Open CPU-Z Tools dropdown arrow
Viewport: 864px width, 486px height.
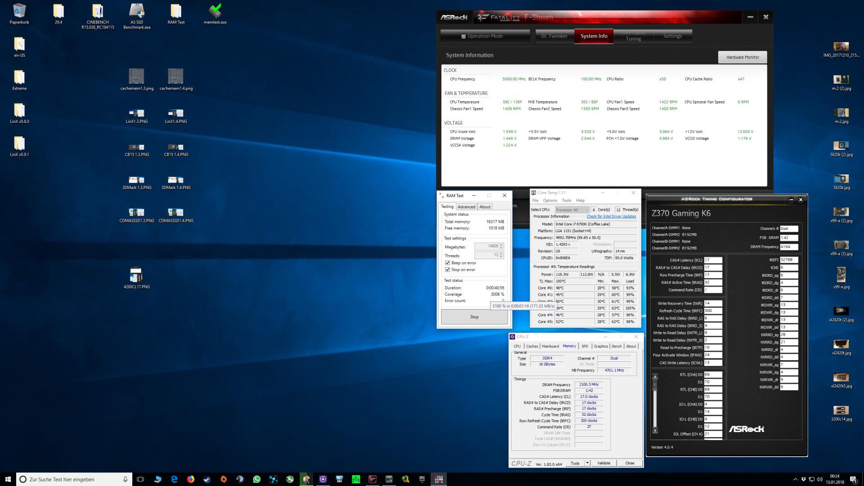tap(587, 463)
